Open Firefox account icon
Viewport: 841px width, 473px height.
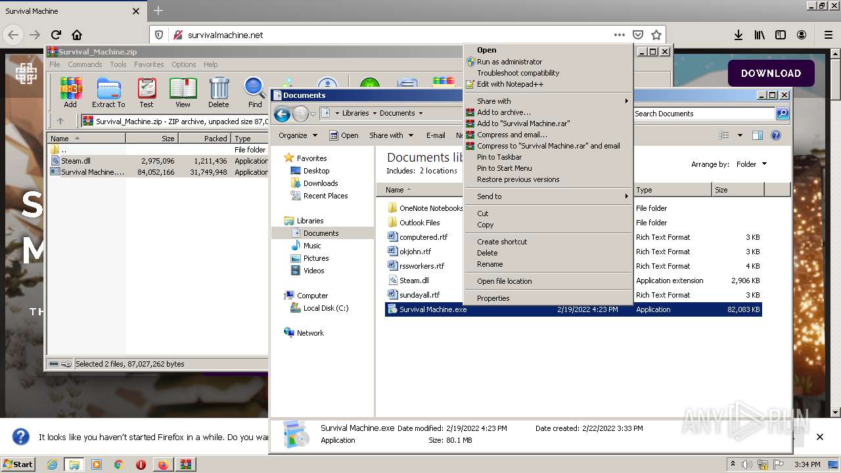[802, 35]
